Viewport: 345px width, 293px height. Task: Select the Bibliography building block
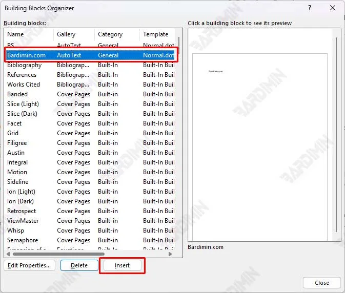(x=90, y=65)
